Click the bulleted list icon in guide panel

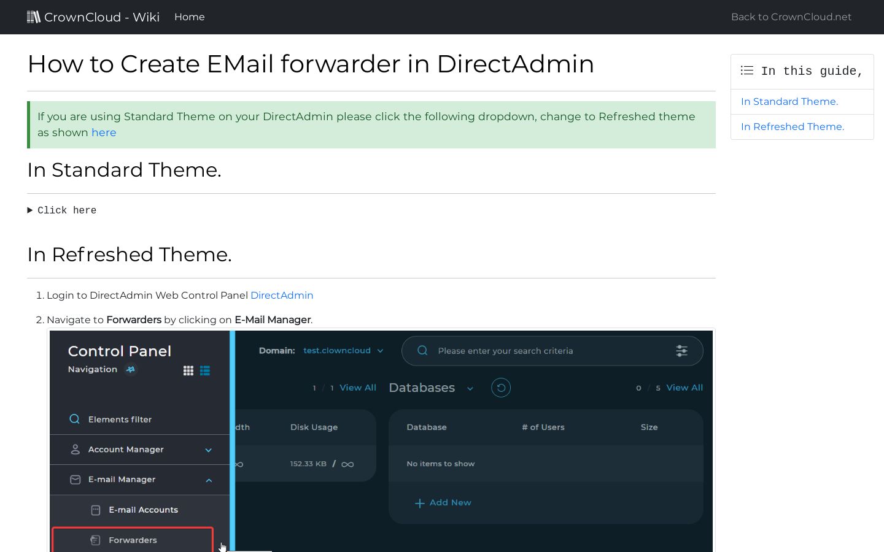pos(746,70)
